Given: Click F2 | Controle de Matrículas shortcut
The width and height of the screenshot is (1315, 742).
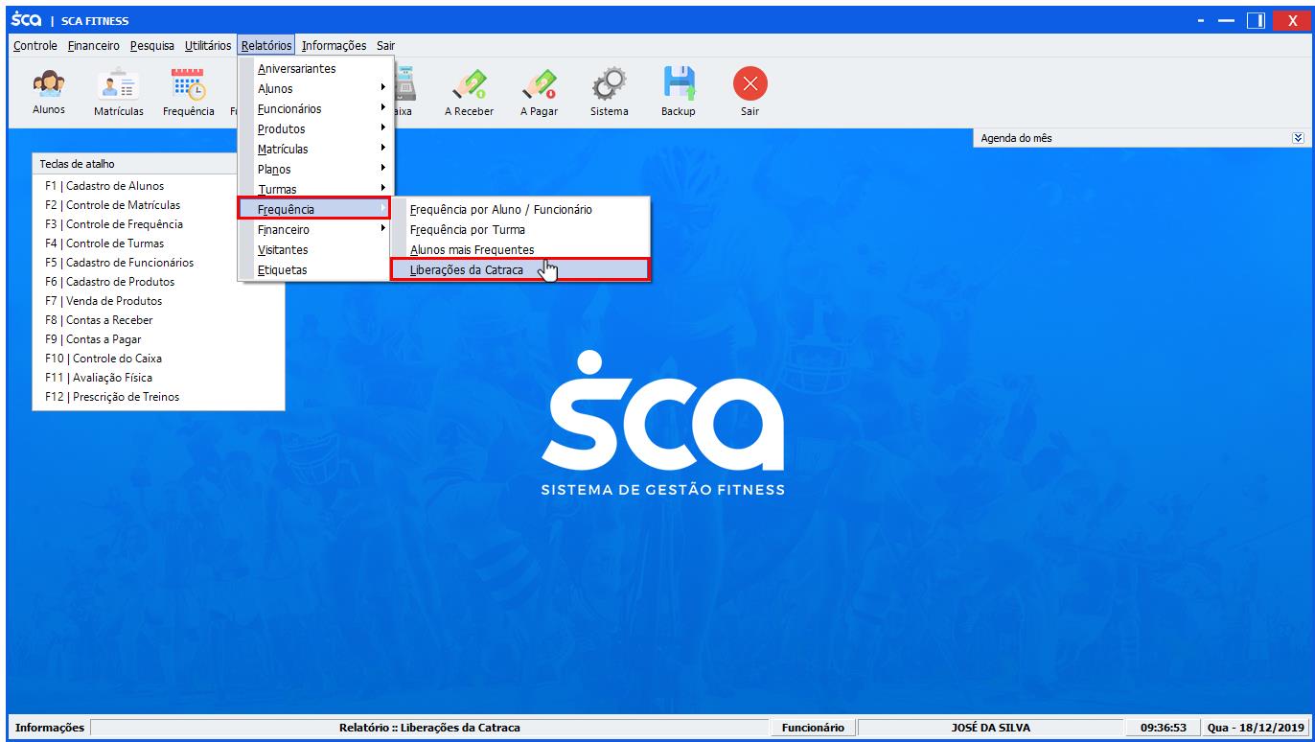Looking at the screenshot, I should click(112, 205).
